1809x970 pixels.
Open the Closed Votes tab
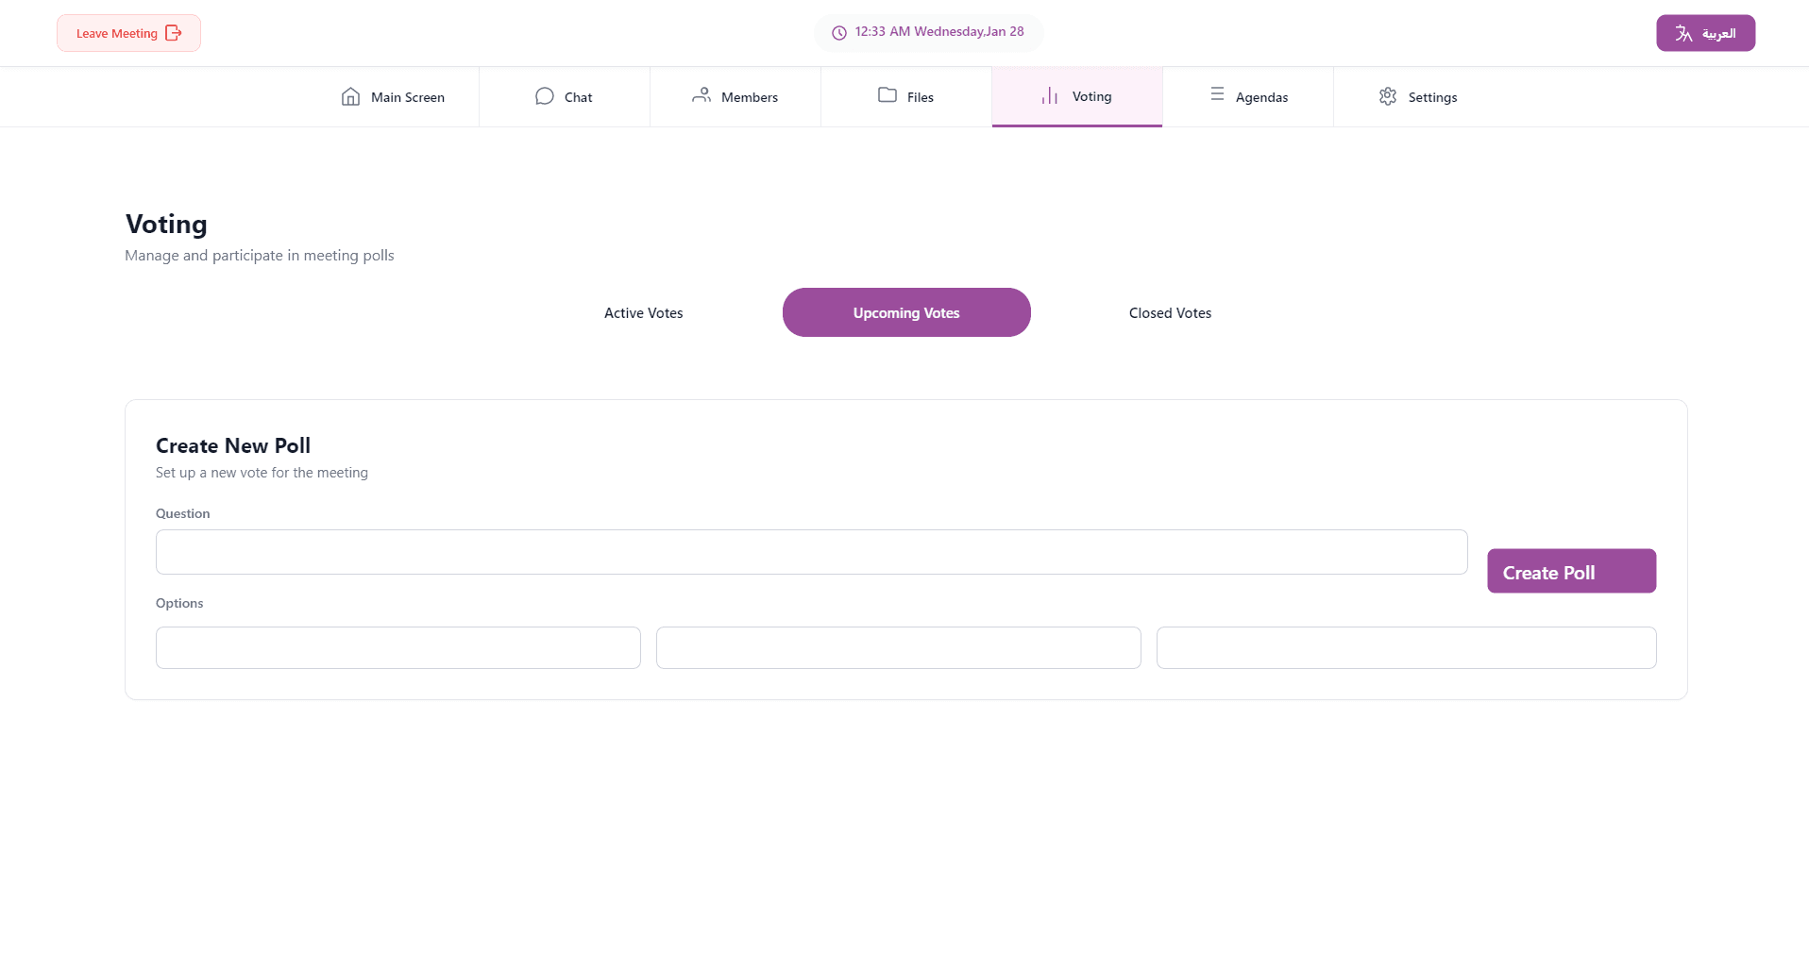(x=1169, y=312)
